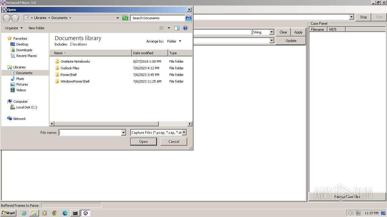Click the 11:37 PM taskbar clock
Viewport: 387px width, 217px height.
pos(372,213)
